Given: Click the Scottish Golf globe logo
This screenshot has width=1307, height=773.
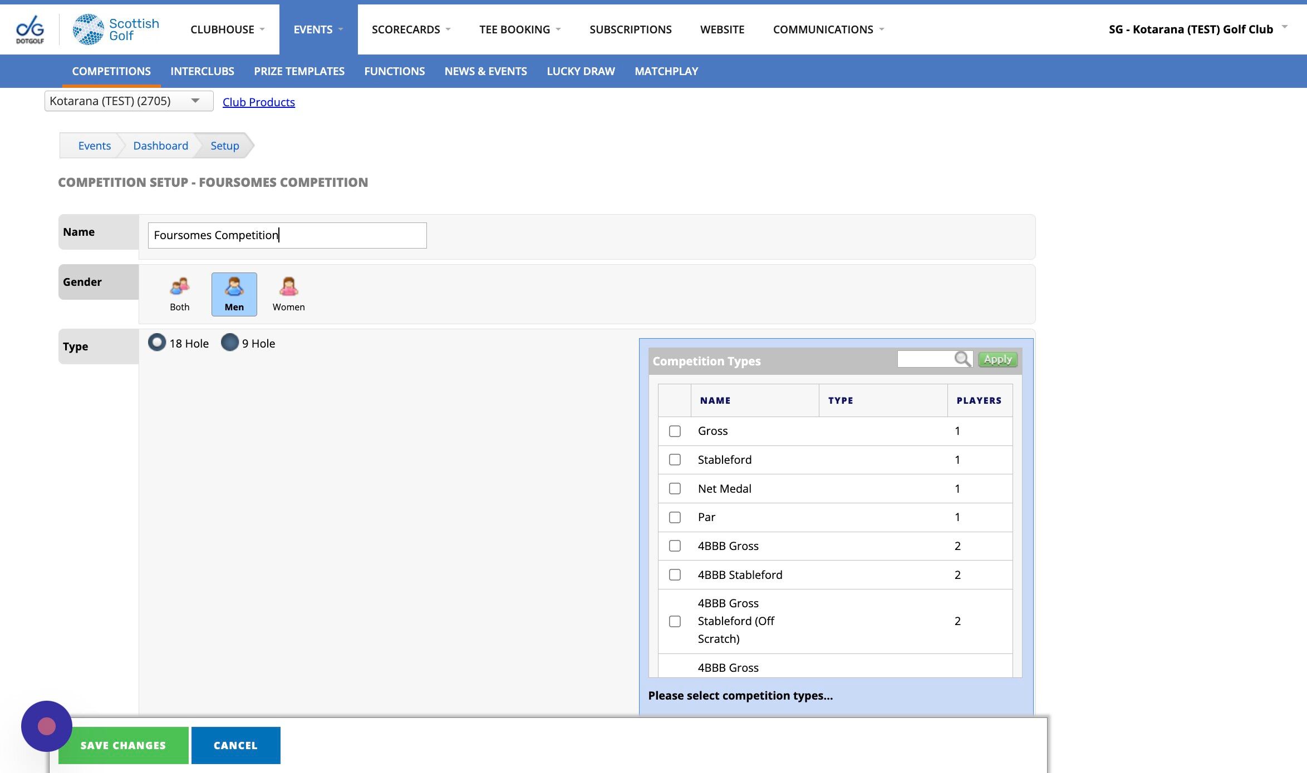Looking at the screenshot, I should tap(88, 29).
